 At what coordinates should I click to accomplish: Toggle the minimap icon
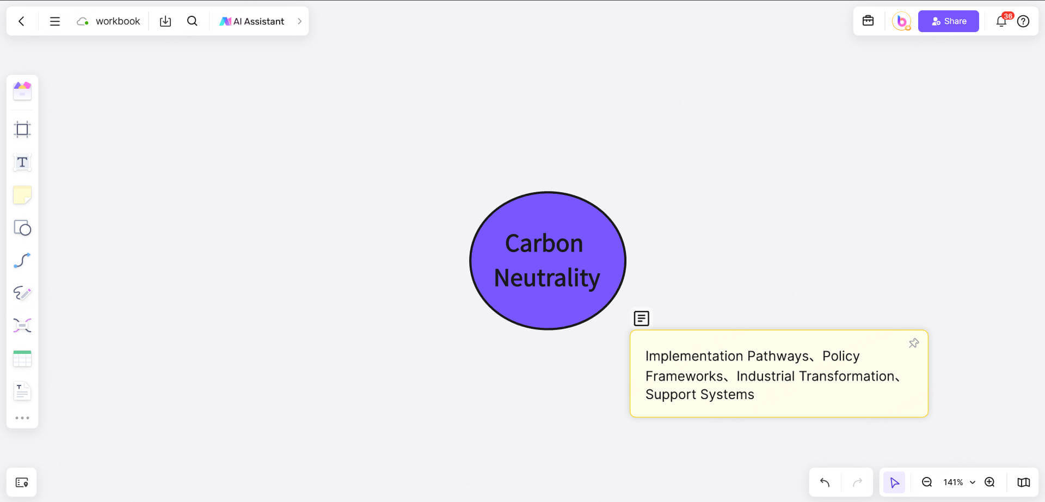click(1023, 482)
